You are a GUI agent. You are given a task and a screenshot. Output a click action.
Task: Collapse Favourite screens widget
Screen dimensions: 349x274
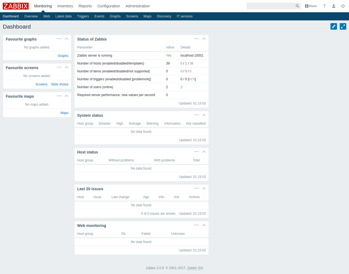(66, 67)
